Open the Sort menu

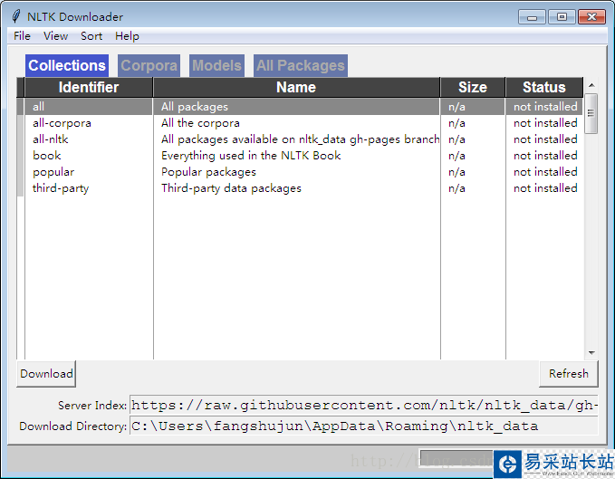tap(91, 36)
